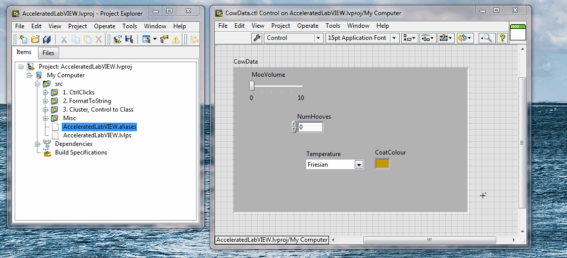Viewport: 567px width, 258px height.
Task: Open Align Objects toolbar menu
Action: click(x=409, y=38)
